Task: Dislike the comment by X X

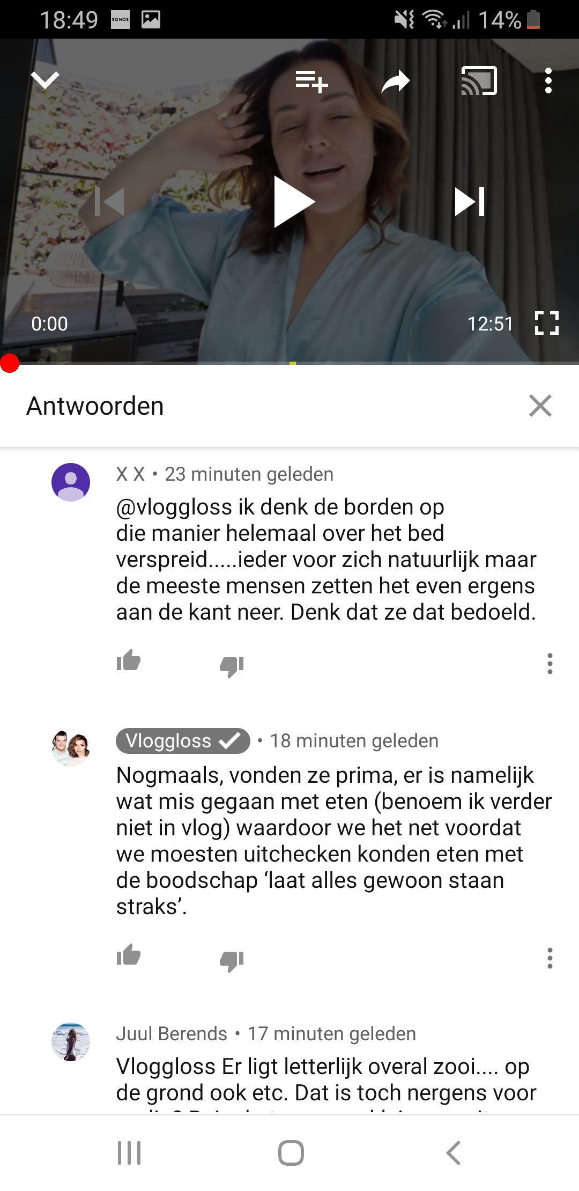Action: click(x=232, y=667)
